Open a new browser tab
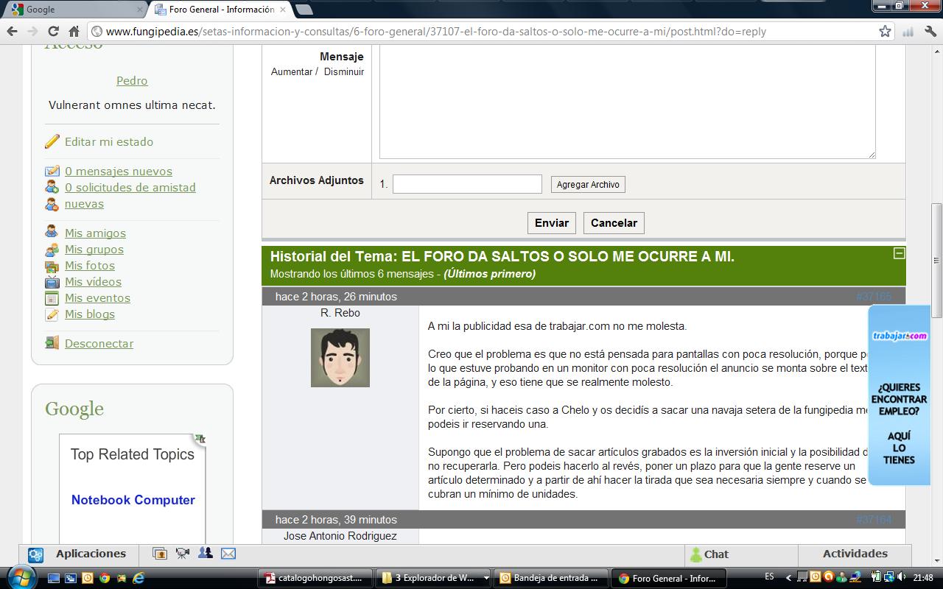The width and height of the screenshot is (943, 589). pyautogui.click(x=304, y=10)
